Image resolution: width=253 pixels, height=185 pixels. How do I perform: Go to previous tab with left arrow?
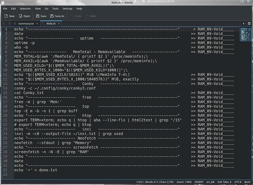pyautogui.click(x=4, y=23)
